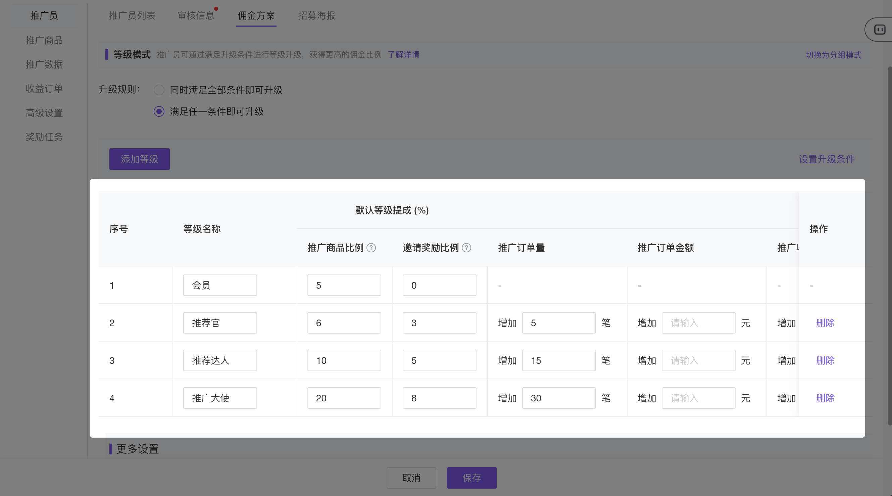Switch to 推广员列表 tab
This screenshot has width=892, height=496.
point(132,15)
